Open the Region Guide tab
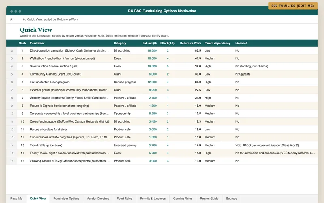 (x=209, y=199)
